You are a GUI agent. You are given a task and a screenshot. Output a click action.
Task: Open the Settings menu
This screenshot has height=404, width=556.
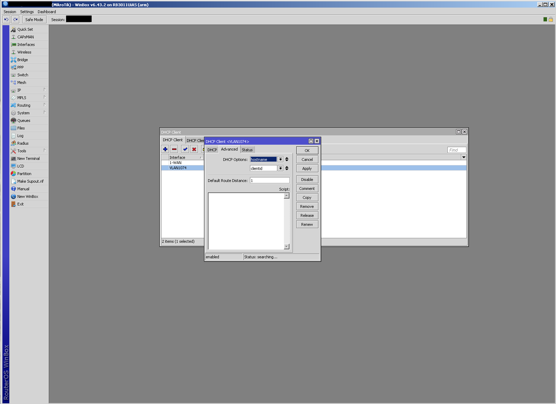point(27,12)
